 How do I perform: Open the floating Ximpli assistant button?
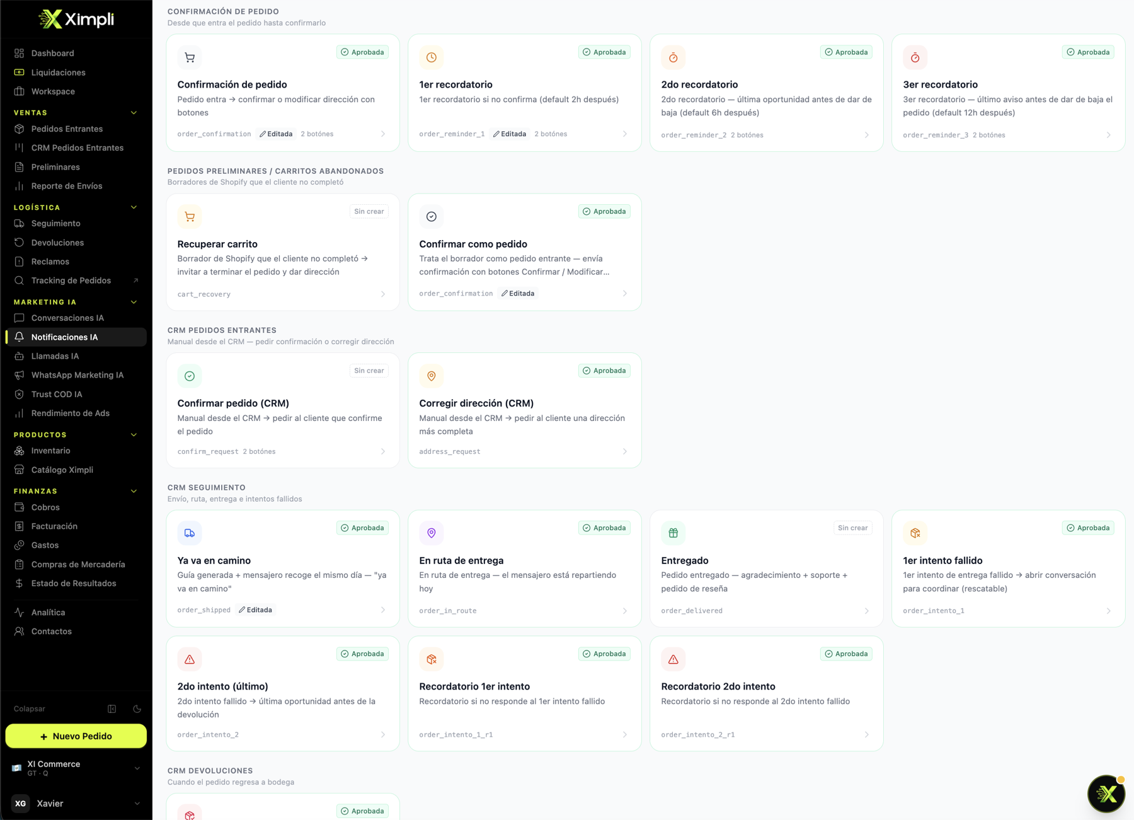tap(1106, 794)
